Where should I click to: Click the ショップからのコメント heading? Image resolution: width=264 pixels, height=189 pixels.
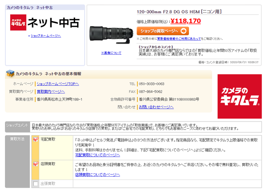(156, 47)
